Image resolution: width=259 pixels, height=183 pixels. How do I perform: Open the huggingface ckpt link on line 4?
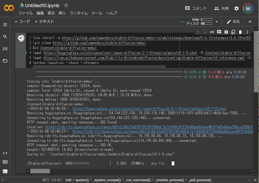120,53
